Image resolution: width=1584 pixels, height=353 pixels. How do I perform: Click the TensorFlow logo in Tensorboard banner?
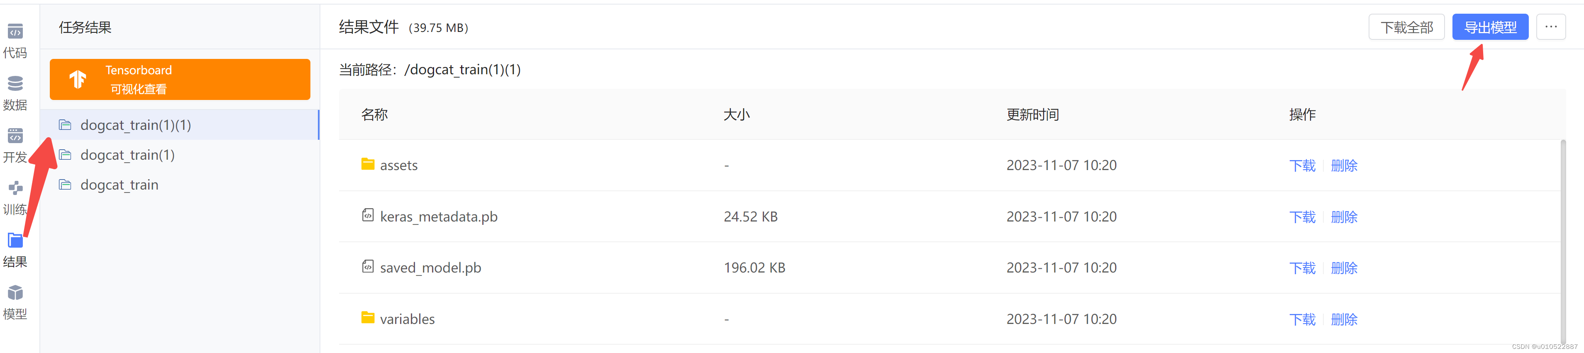[x=78, y=79]
